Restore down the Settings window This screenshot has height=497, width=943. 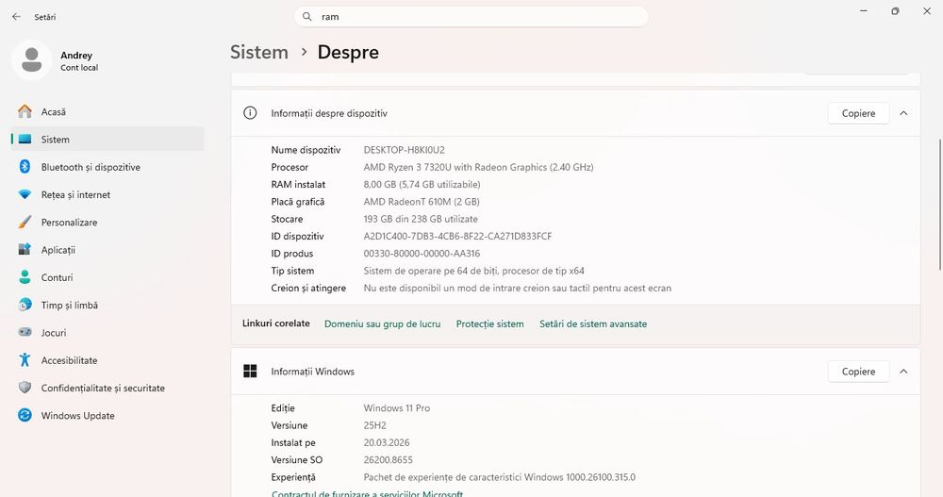click(895, 10)
